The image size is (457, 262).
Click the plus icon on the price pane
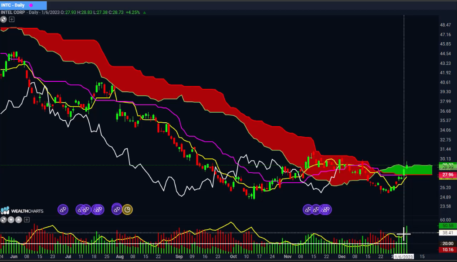coord(12,20)
